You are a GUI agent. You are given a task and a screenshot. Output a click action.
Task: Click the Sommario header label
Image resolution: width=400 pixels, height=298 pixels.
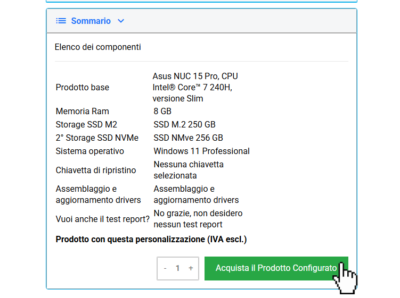click(91, 21)
